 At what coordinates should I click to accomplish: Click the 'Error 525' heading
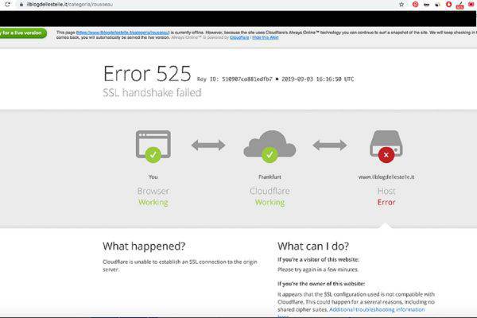tap(147, 73)
